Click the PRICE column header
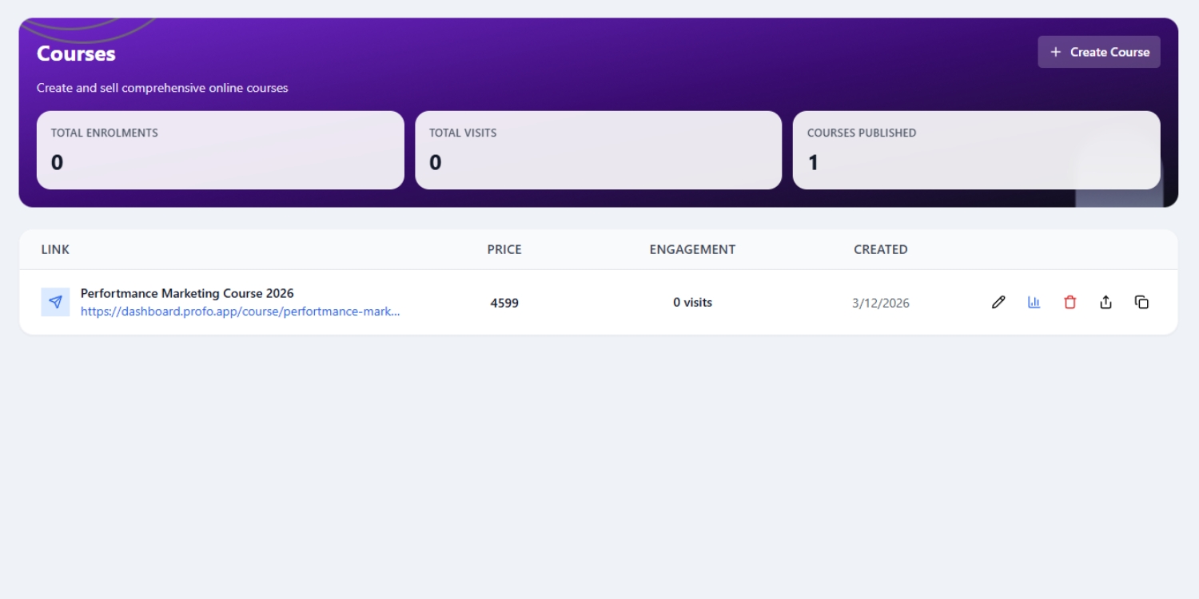 click(504, 249)
